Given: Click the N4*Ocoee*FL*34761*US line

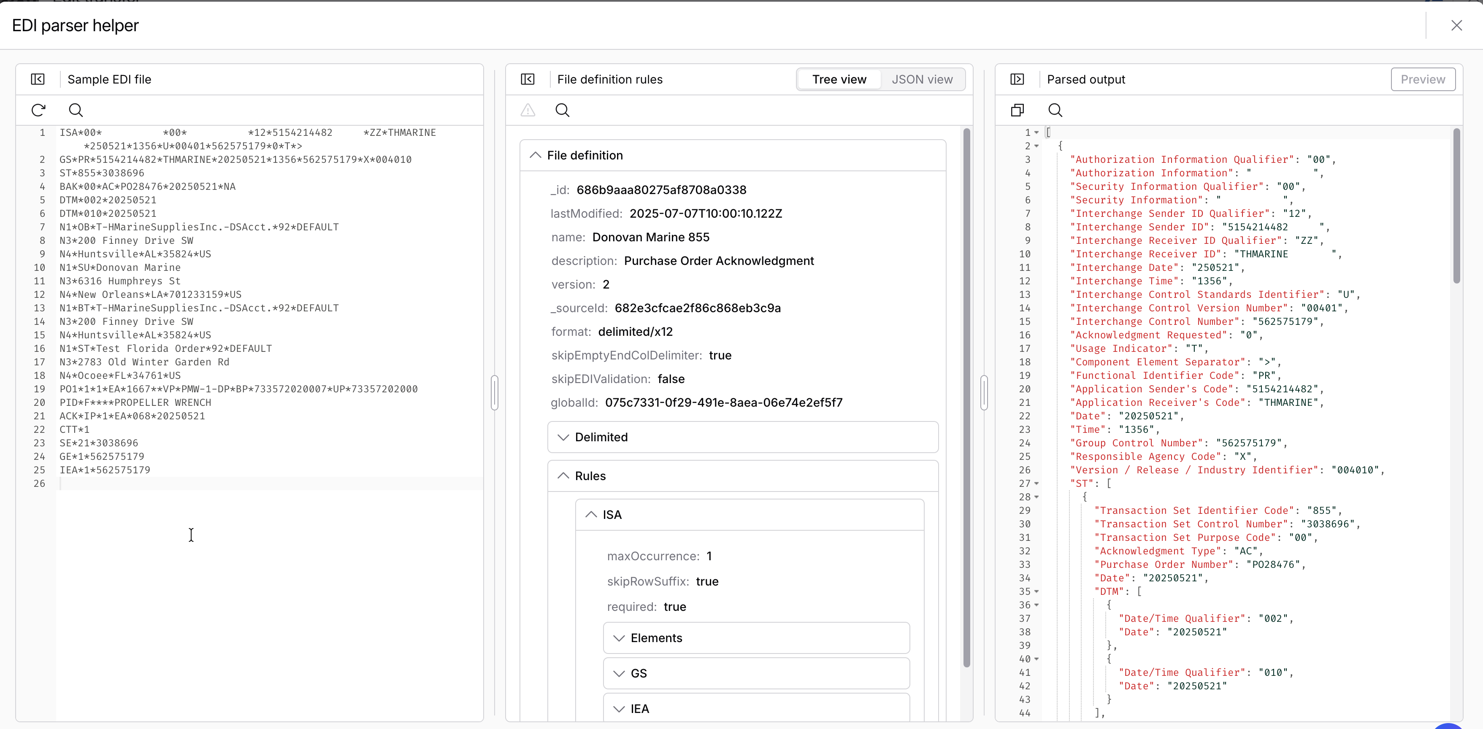Looking at the screenshot, I should point(120,376).
